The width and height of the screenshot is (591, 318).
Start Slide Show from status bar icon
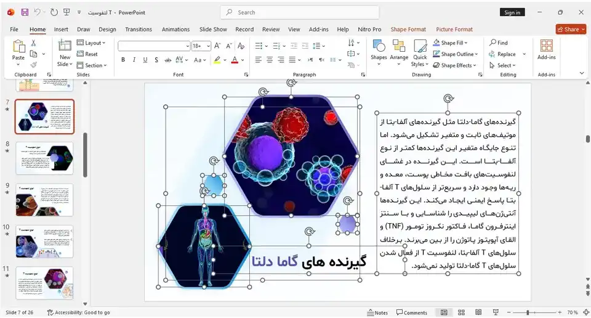pos(496,312)
